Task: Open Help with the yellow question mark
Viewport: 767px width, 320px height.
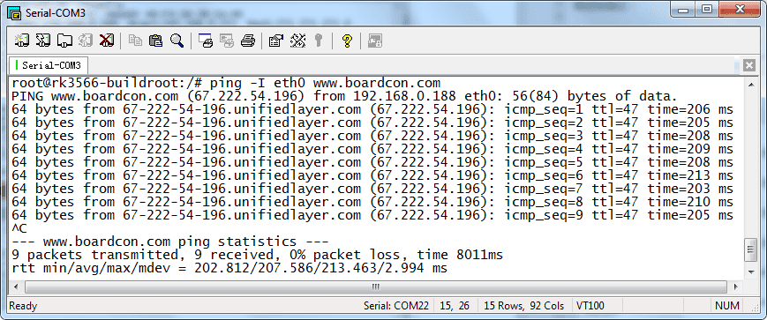Action: coord(347,41)
